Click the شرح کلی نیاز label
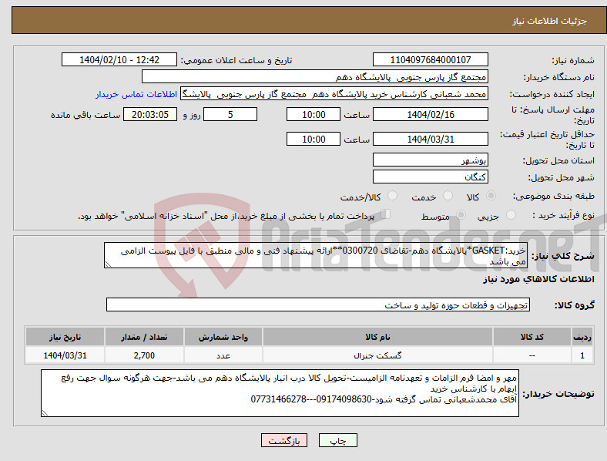The width and height of the screenshot is (607, 461). [x=563, y=256]
